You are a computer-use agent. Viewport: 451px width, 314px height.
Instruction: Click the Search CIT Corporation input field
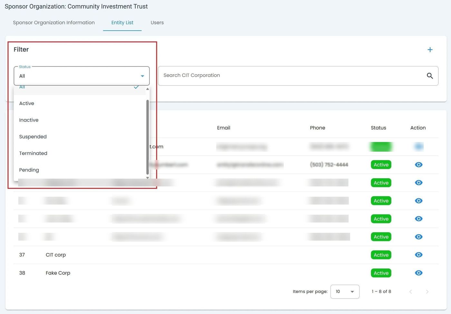290,76
